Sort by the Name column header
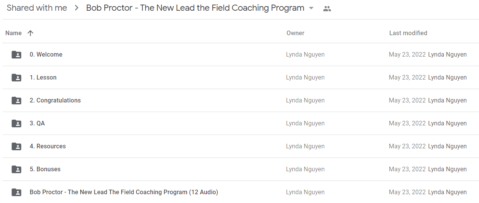 (13, 33)
